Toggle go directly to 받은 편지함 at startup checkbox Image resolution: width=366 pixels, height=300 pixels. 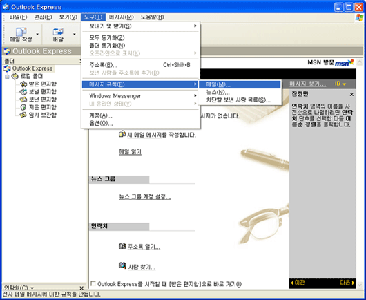point(93,283)
